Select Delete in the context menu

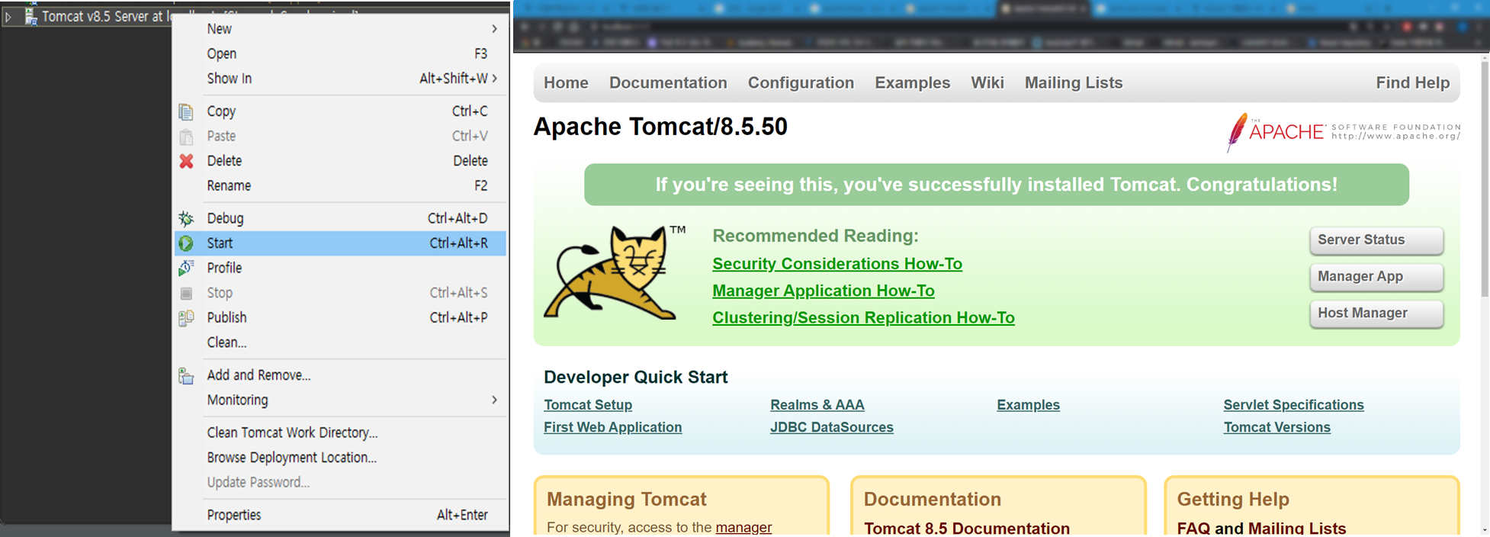[340, 161]
